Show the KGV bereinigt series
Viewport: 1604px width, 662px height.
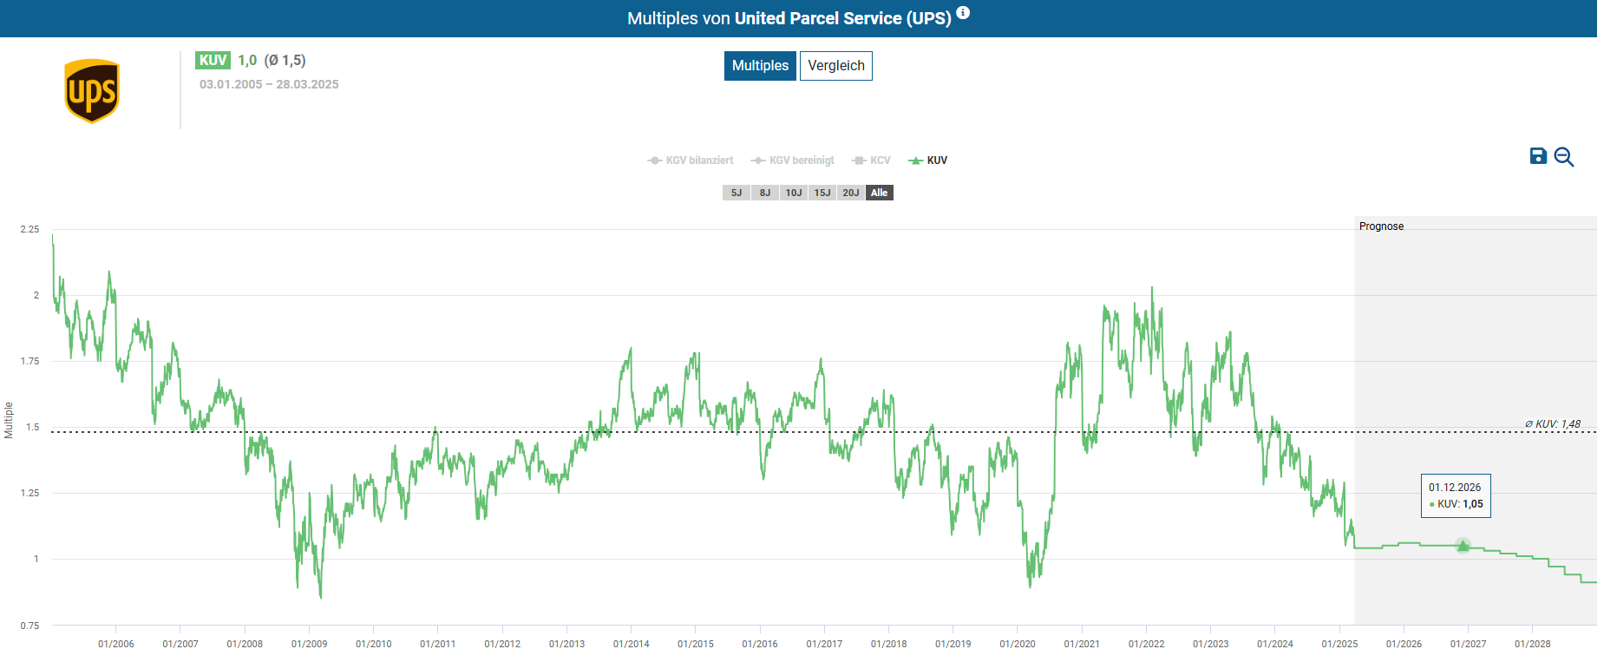click(793, 161)
